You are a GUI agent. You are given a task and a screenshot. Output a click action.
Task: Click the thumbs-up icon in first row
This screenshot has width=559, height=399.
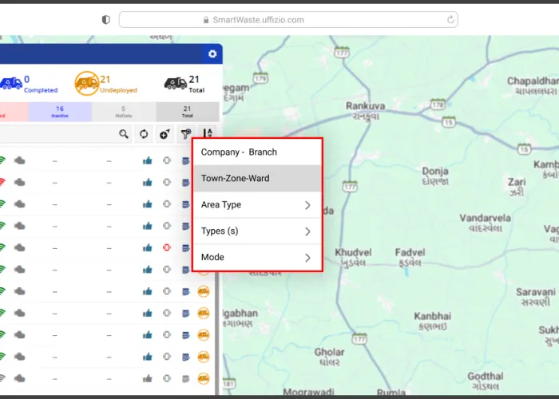(x=147, y=160)
